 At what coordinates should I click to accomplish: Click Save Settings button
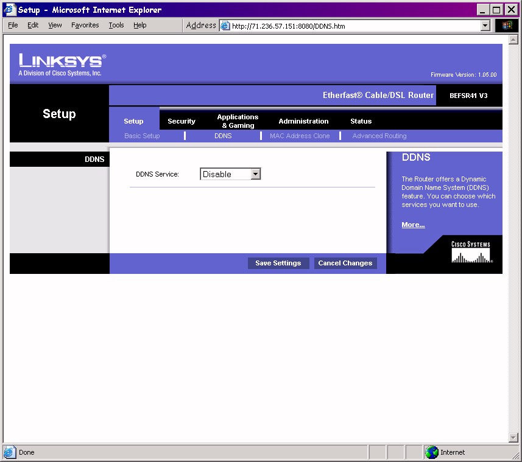(278, 263)
